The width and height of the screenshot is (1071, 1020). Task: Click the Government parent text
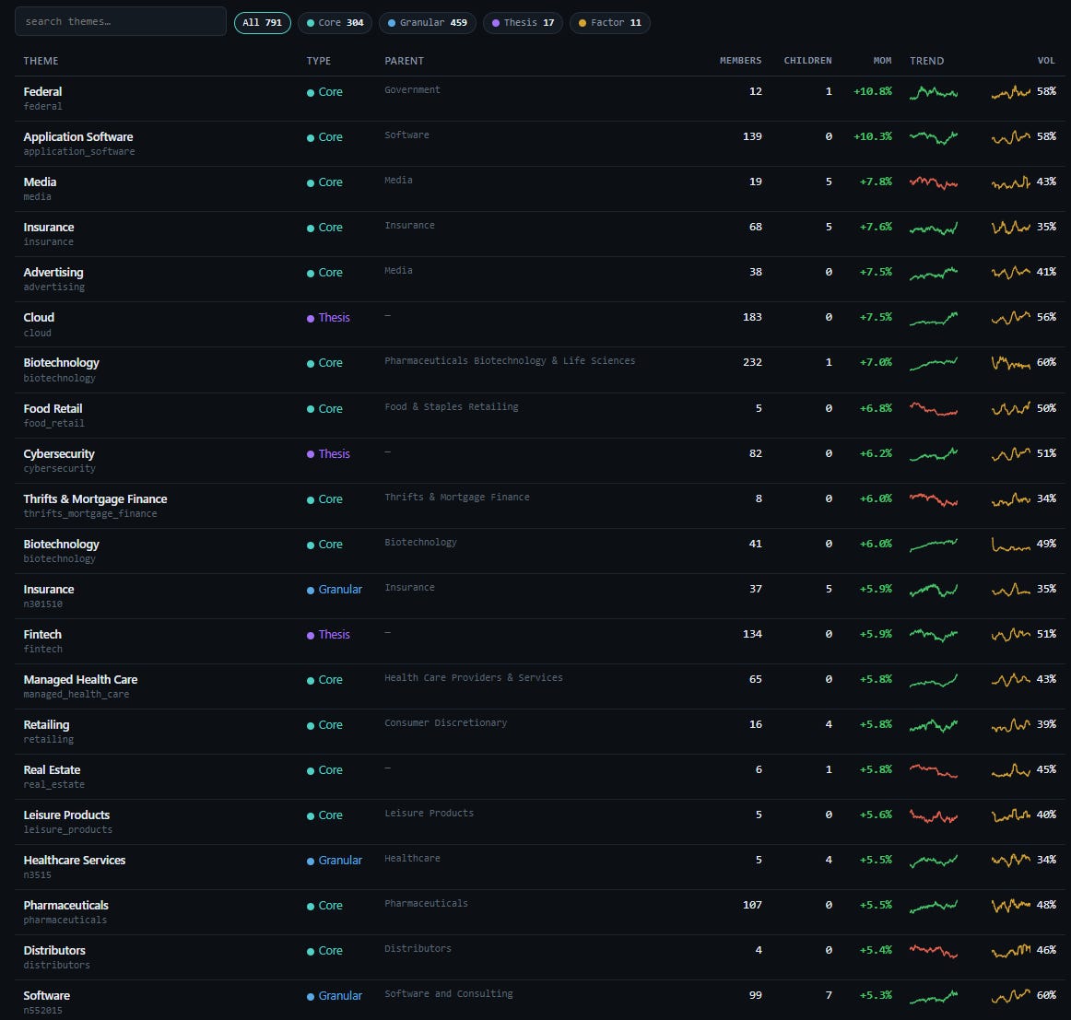(x=412, y=89)
